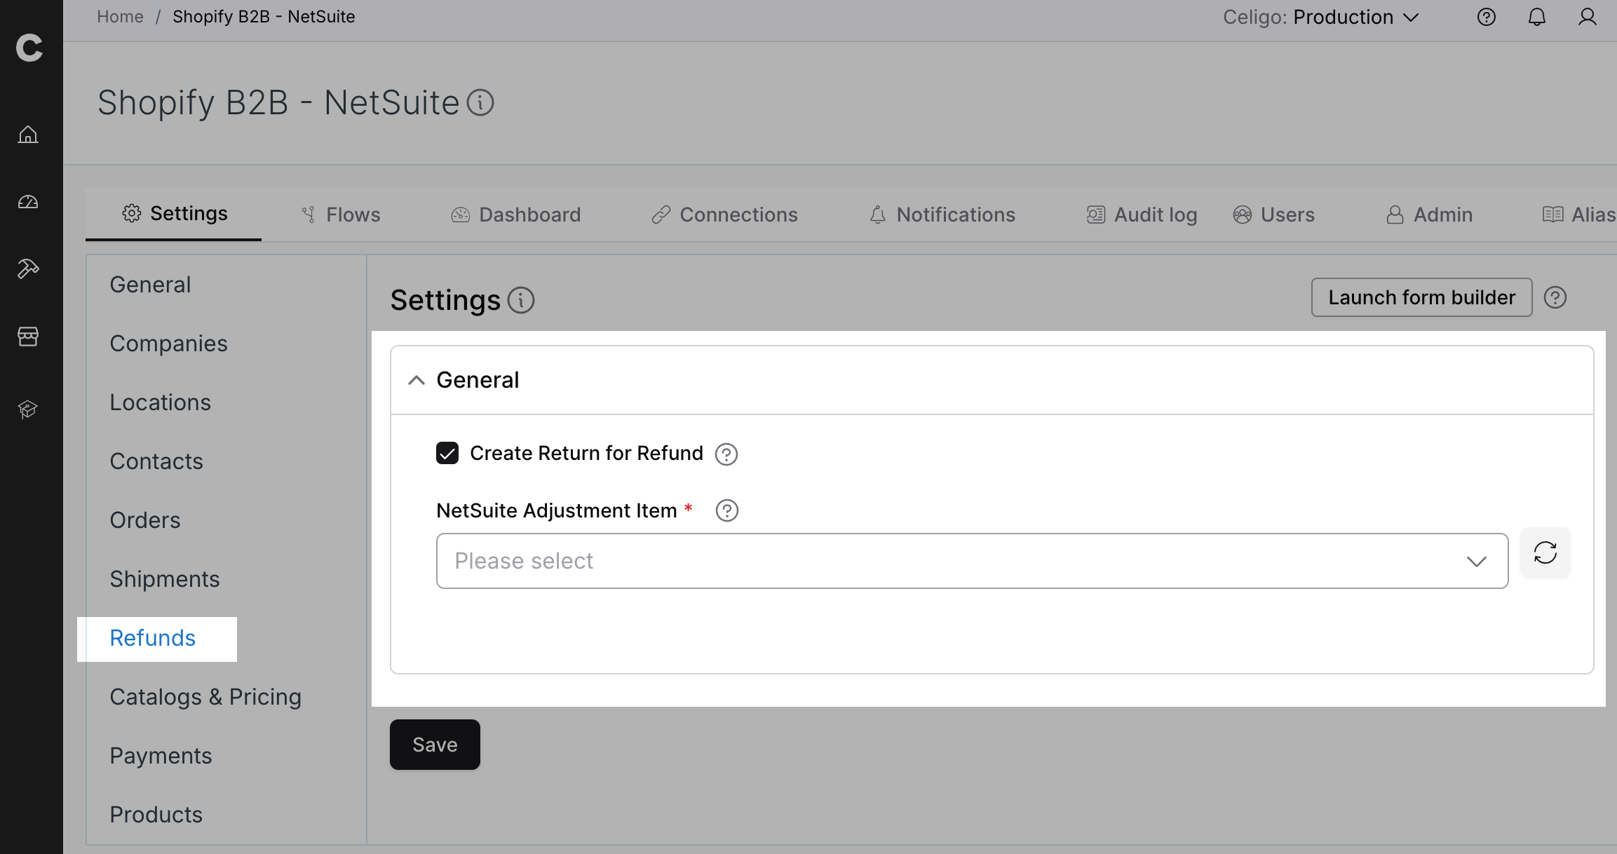This screenshot has height=854, width=1617.
Task: Collapse the General section
Action: [417, 380]
